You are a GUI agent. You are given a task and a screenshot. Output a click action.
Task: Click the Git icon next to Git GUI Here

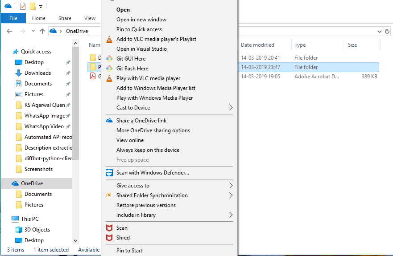[109, 59]
